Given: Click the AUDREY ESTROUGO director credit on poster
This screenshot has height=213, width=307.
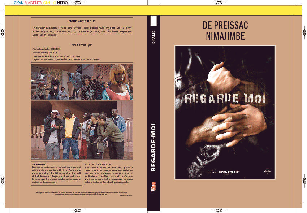Looking at the screenshot, I should coord(229,173).
